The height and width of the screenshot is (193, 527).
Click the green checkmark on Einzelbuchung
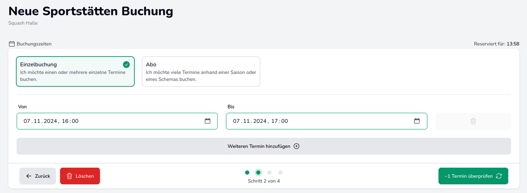point(126,64)
